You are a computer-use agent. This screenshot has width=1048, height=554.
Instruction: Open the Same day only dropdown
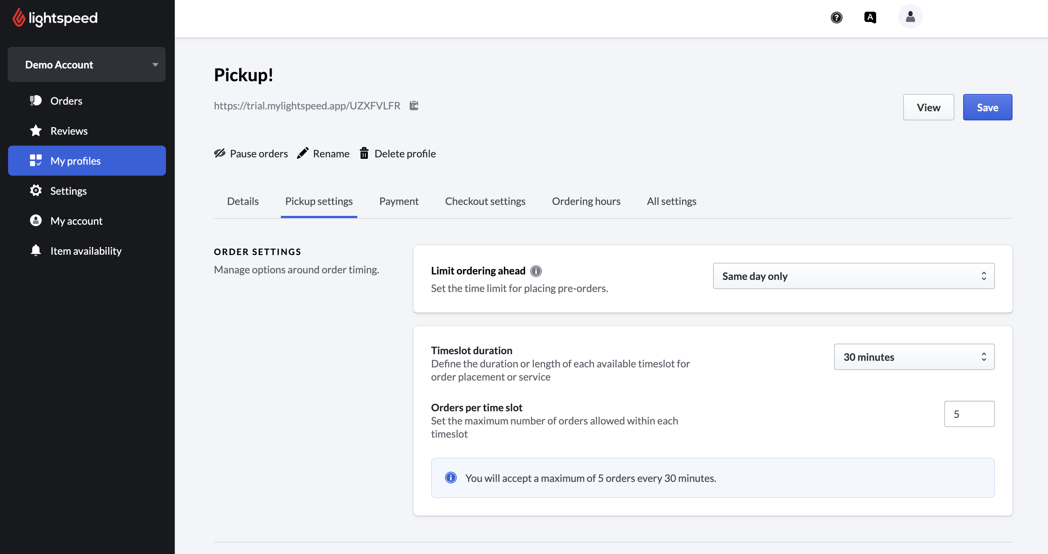[x=853, y=276]
